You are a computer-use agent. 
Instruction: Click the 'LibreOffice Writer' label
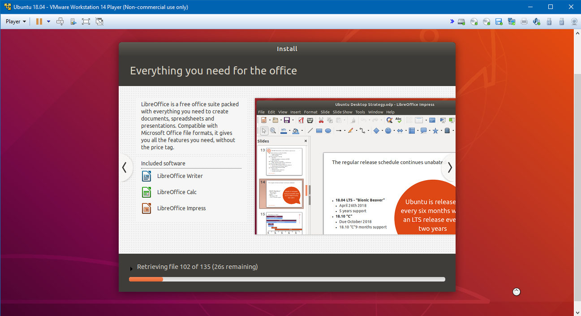tap(180, 176)
